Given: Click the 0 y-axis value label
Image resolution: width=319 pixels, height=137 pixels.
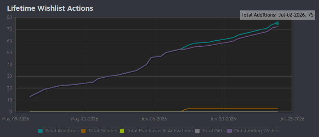Looking at the screenshot, I should (11, 112).
